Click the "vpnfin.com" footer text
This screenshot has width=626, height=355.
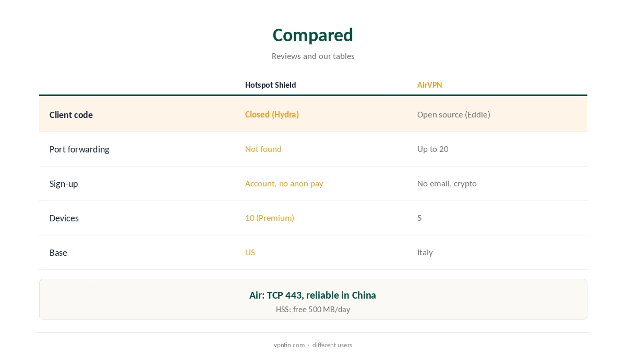[289, 345]
